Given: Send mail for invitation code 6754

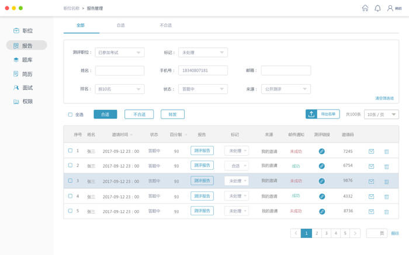Looking at the screenshot, I should point(371,166).
